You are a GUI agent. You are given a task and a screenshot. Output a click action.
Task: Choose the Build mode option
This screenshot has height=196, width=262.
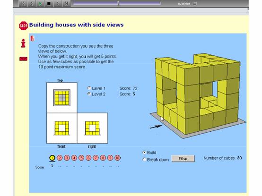(144, 152)
